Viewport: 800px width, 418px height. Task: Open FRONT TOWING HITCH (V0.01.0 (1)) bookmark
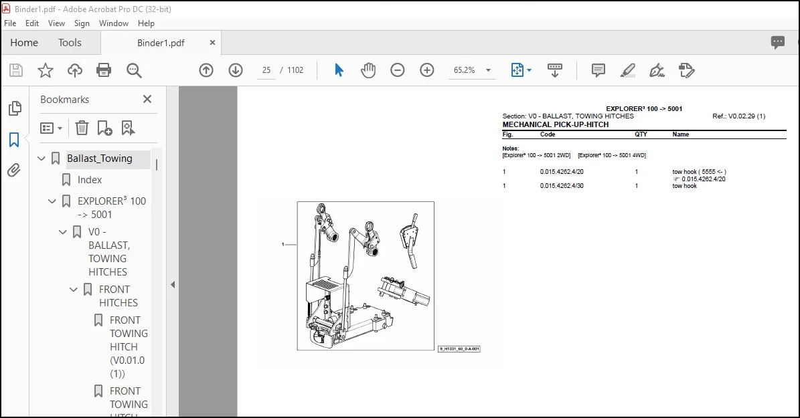(x=128, y=346)
